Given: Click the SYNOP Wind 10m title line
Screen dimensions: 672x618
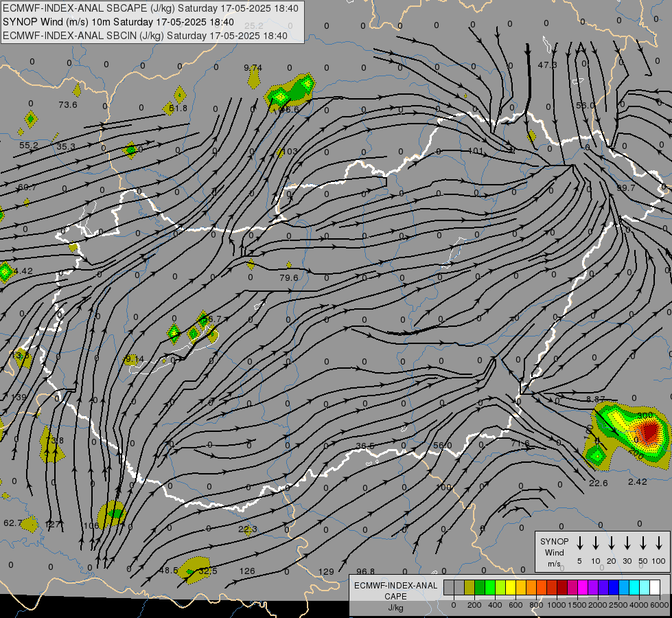Looking at the screenshot, I should point(118,22).
